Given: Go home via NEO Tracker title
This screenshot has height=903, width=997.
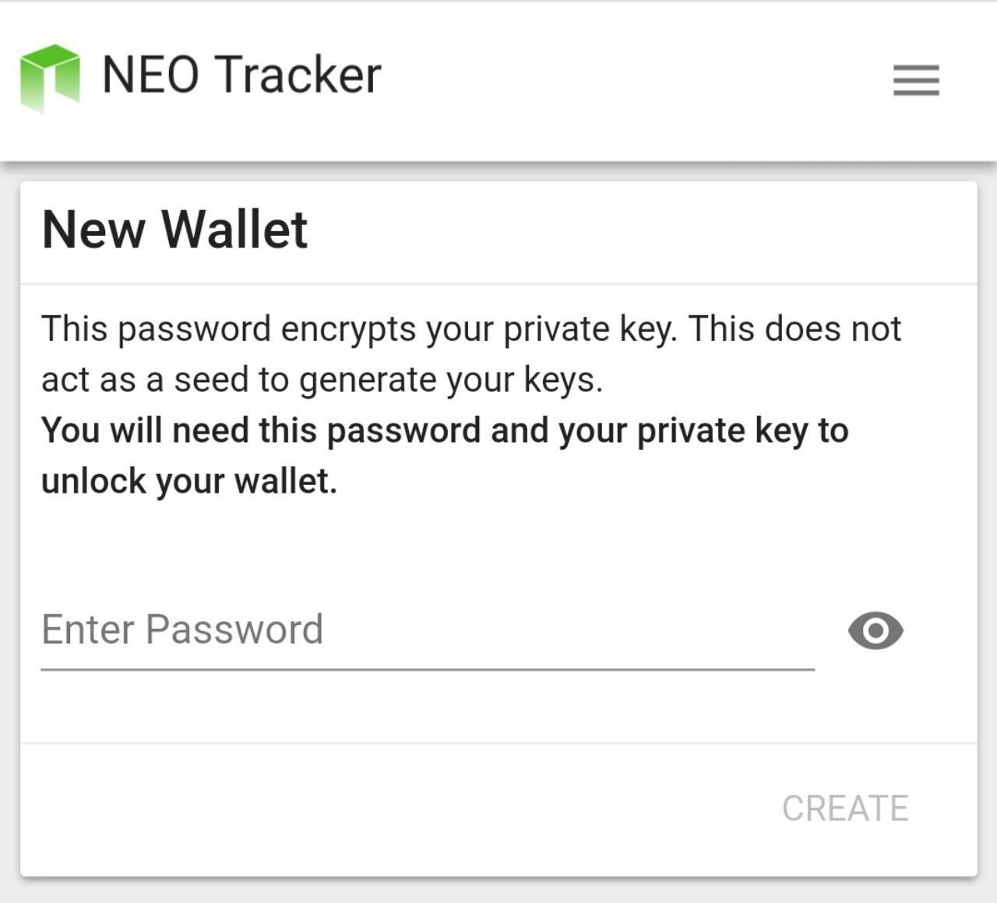Looking at the screenshot, I should [241, 76].
